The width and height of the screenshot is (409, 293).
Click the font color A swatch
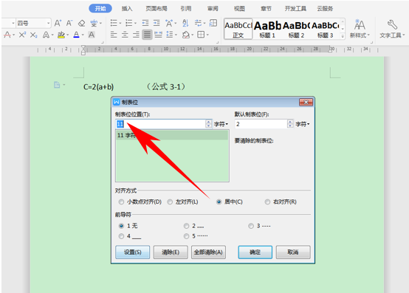(x=76, y=35)
